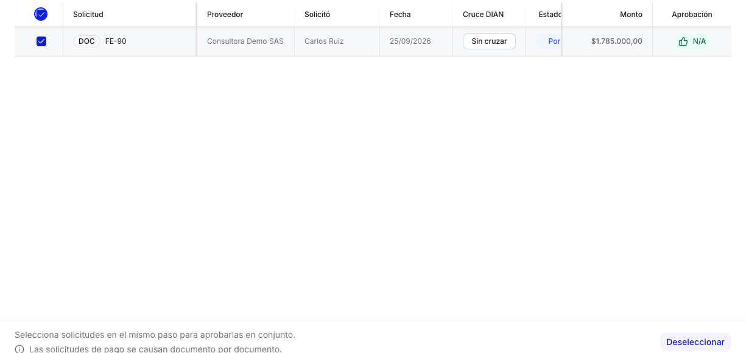Click the N/A approval status

click(x=699, y=41)
